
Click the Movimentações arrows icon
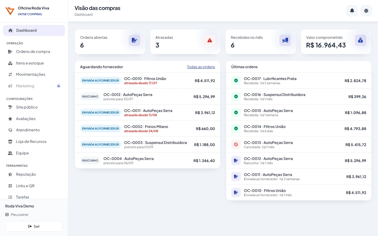pos(10,74)
